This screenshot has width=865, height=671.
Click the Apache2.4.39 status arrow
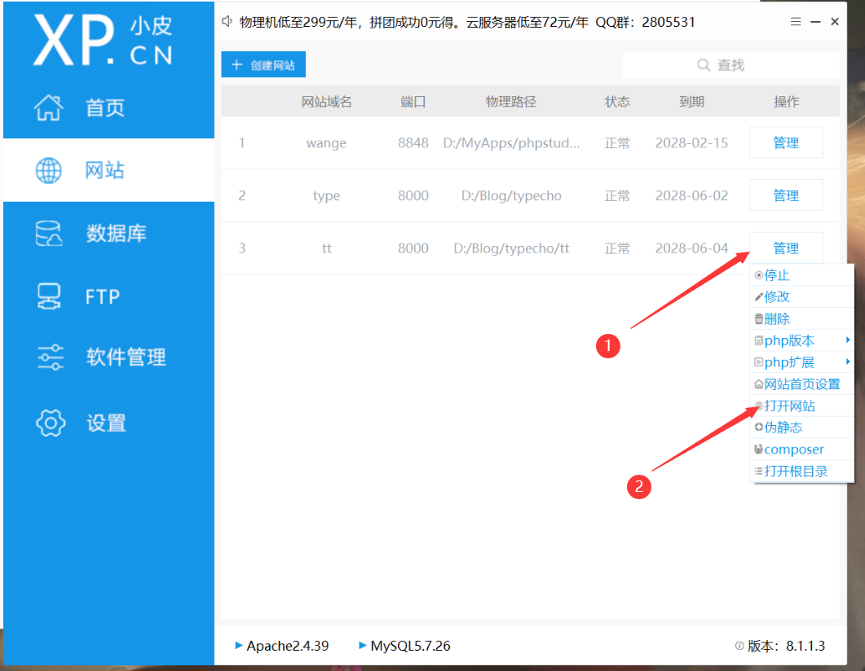tap(239, 646)
